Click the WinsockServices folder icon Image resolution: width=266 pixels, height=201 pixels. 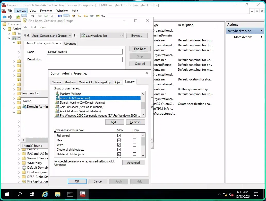24,158
